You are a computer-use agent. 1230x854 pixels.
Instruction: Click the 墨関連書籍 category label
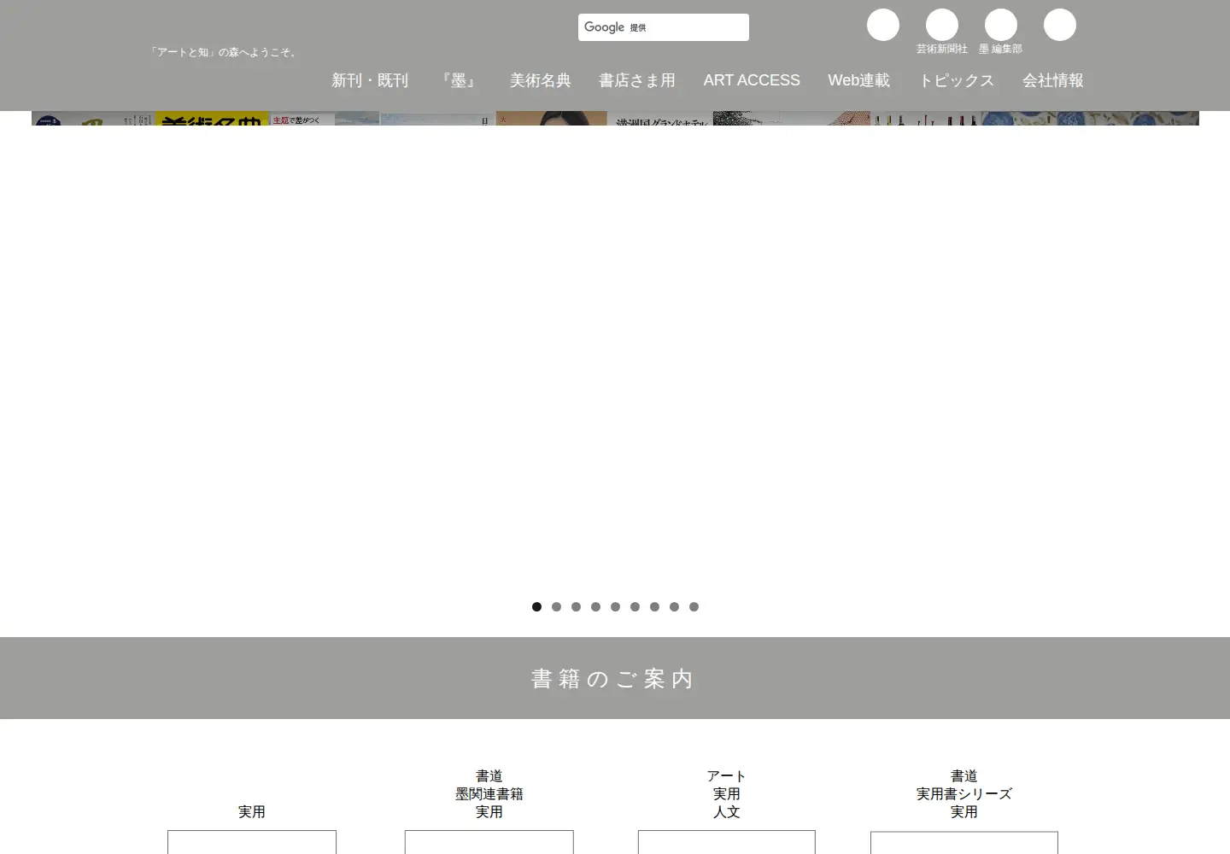(x=489, y=794)
